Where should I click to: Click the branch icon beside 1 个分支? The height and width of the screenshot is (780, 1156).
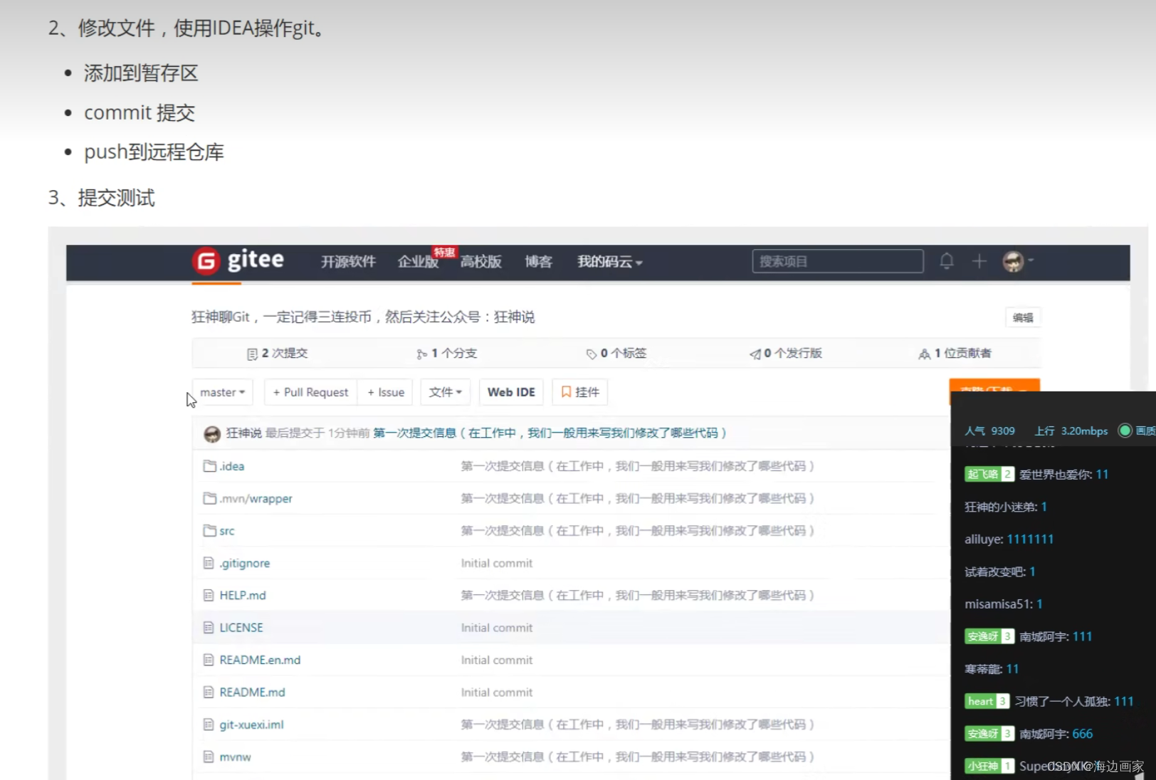[422, 354]
